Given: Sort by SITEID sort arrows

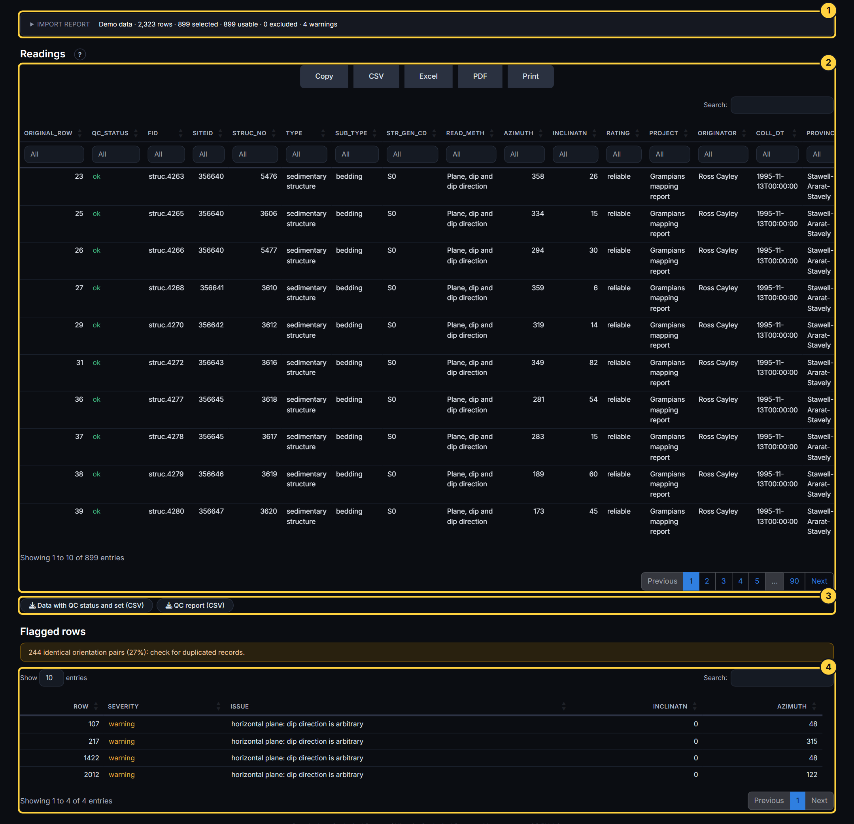Looking at the screenshot, I should [x=221, y=133].
